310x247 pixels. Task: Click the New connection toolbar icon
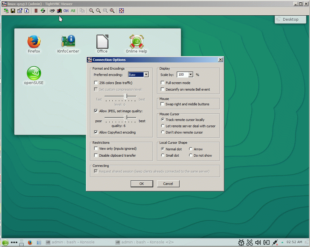coord(6,11)
